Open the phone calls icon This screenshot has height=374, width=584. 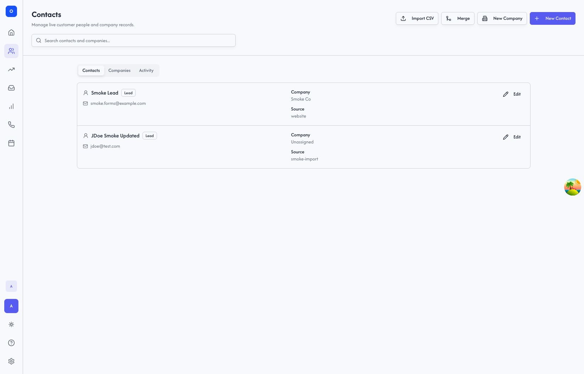coord(11,125)
